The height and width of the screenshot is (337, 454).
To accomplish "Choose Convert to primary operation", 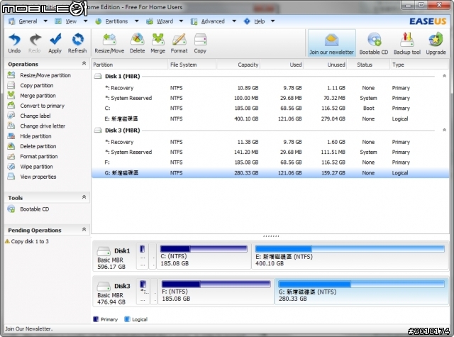I will [x=36, y=106].
